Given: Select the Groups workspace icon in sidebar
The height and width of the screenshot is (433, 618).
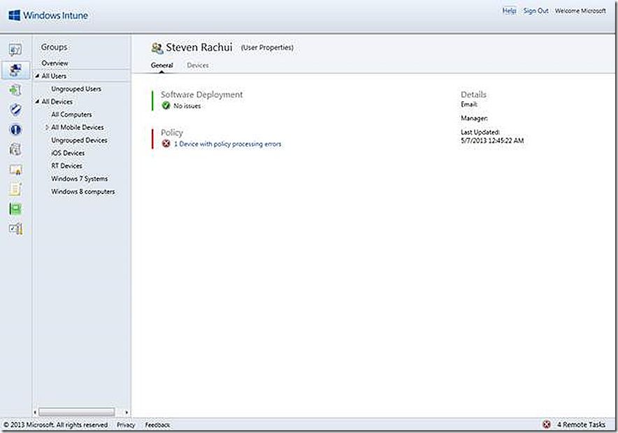Looking at the screenshot, I should click(15, 70).
